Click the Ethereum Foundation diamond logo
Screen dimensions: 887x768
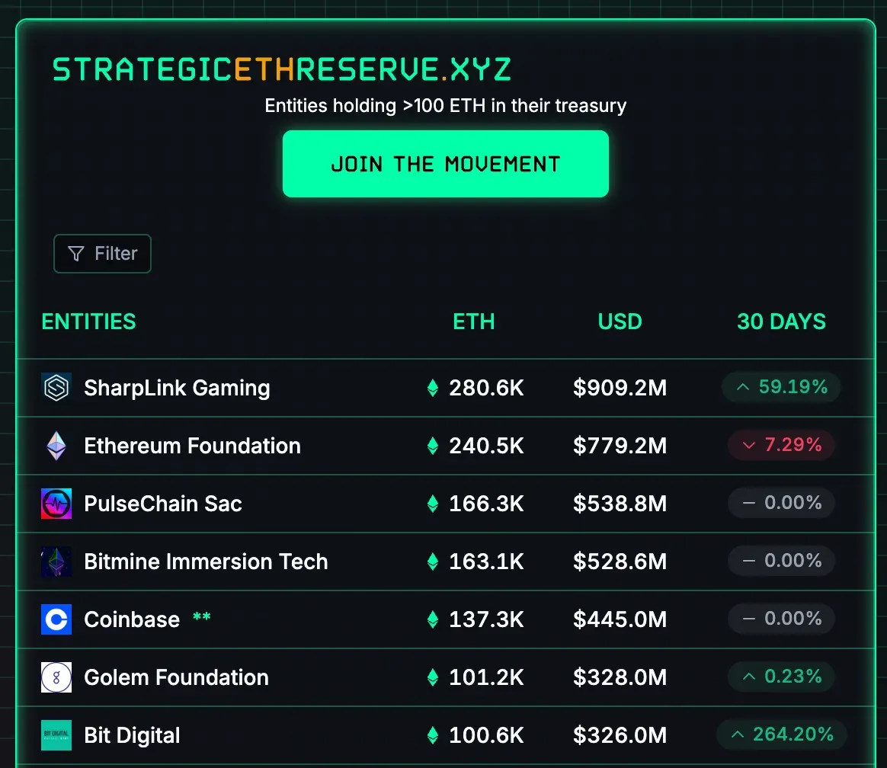point(56,446)
